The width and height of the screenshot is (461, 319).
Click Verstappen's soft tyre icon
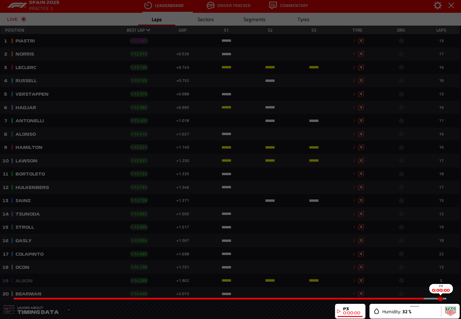[x=361, y=94]
